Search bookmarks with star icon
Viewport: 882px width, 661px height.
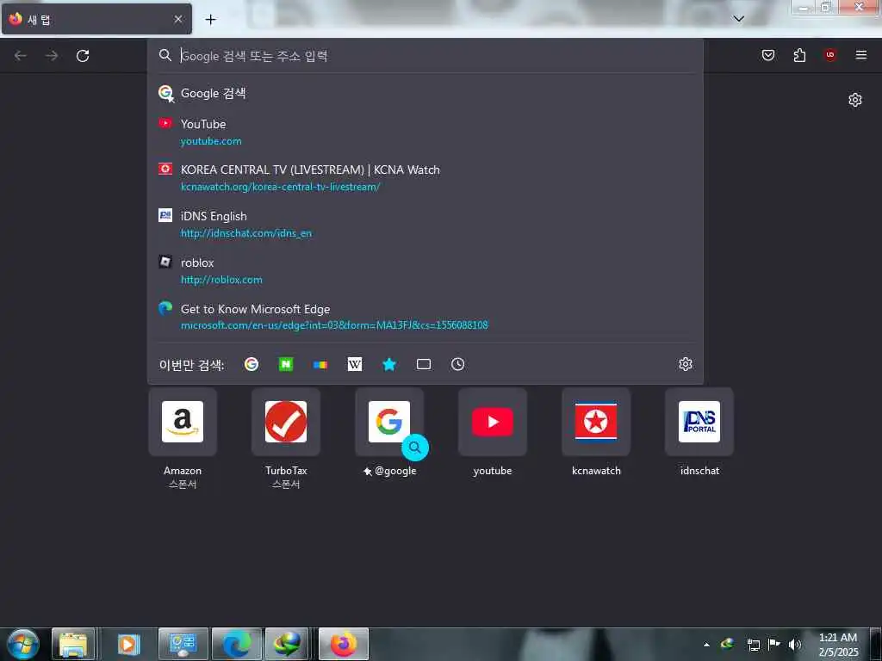coord(389,364)
